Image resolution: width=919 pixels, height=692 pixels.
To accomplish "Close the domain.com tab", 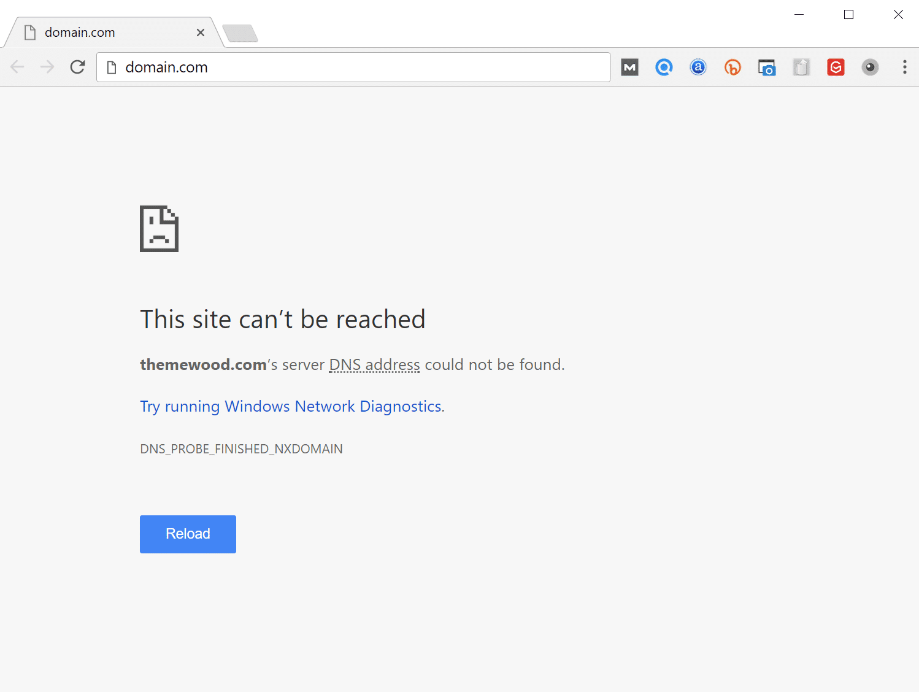I will point(201,32).
